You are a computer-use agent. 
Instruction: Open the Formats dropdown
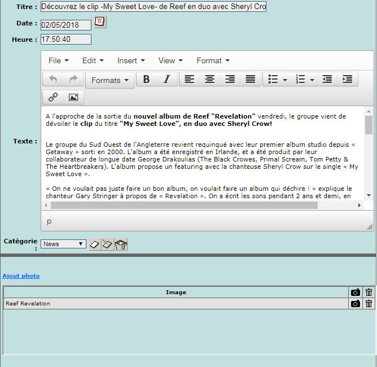click(x=110, y=80)
